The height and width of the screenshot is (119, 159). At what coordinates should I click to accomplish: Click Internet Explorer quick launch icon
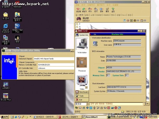coord(16,117)
